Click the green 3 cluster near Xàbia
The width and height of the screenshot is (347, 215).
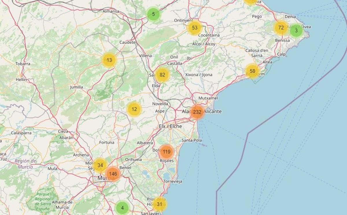pos(296,30)
